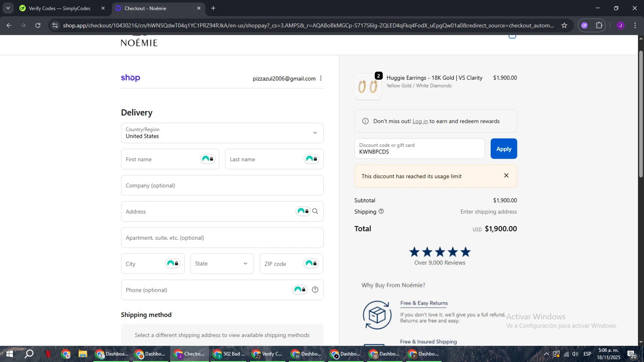This screenshot has height=362, width=644.
Task: Apply the discount code
Action: tap(504, 149)
